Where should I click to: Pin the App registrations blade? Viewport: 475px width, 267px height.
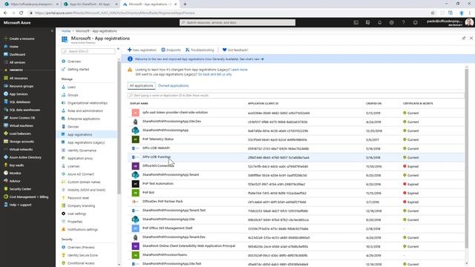tap(464, 38)
